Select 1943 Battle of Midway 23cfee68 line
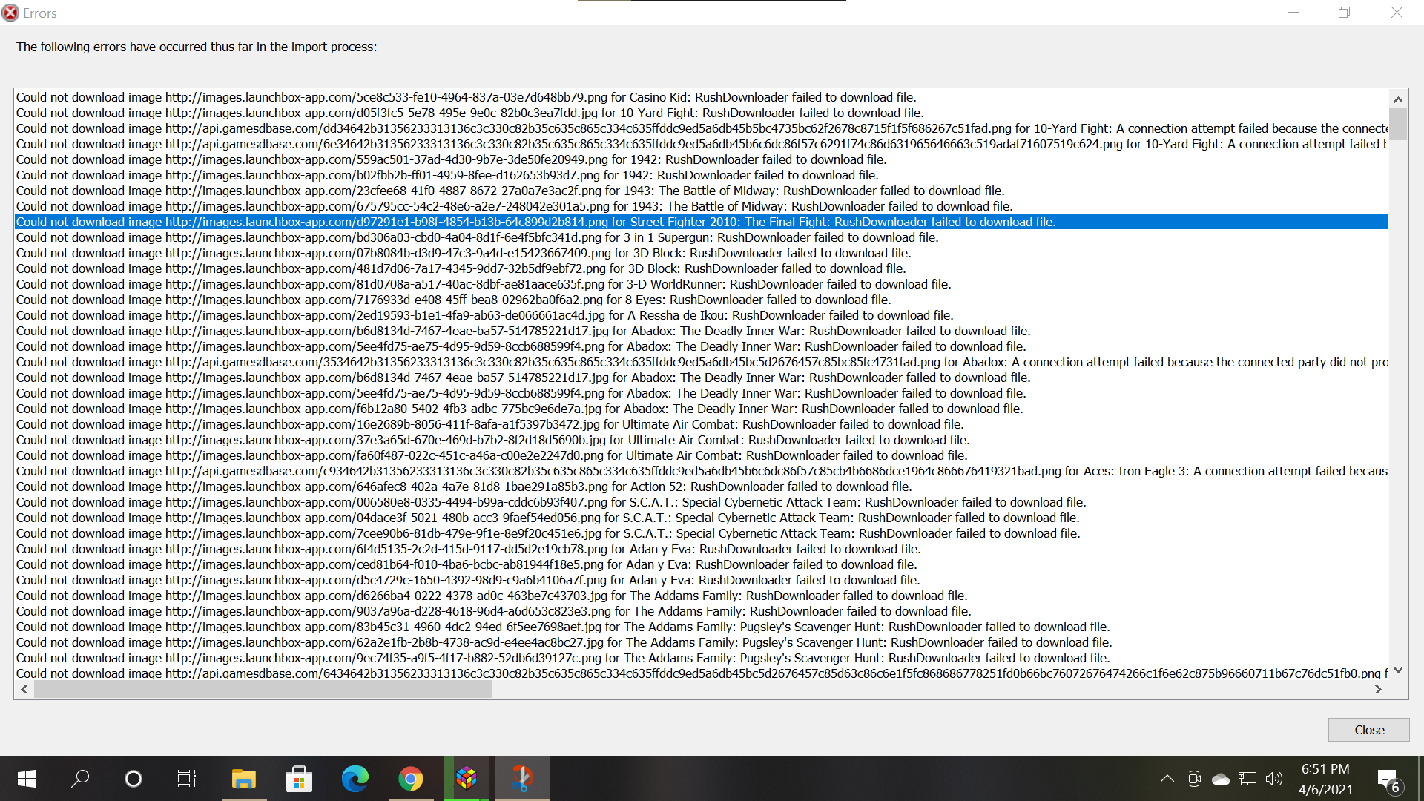The image size is (1424, 801). click(702, 191)
